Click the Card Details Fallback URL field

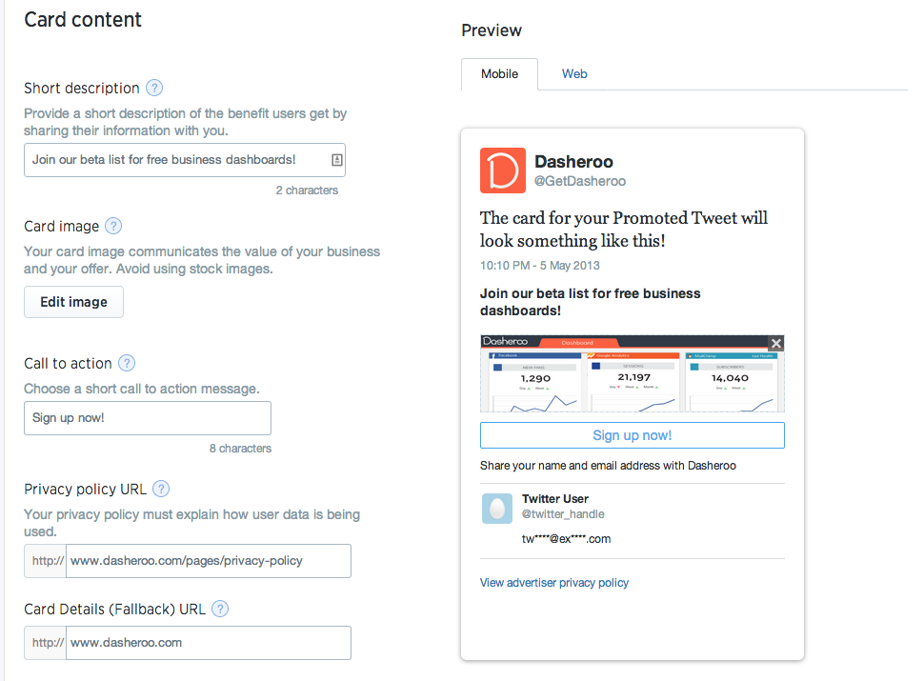tap(207, 643)
